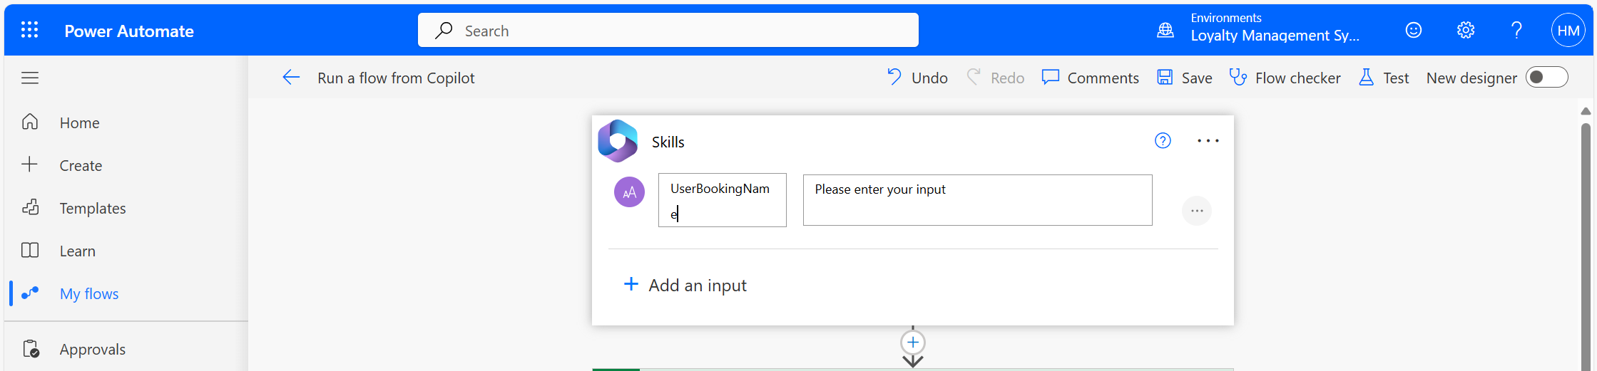Open the HM account avatar

coord(1568,30)
